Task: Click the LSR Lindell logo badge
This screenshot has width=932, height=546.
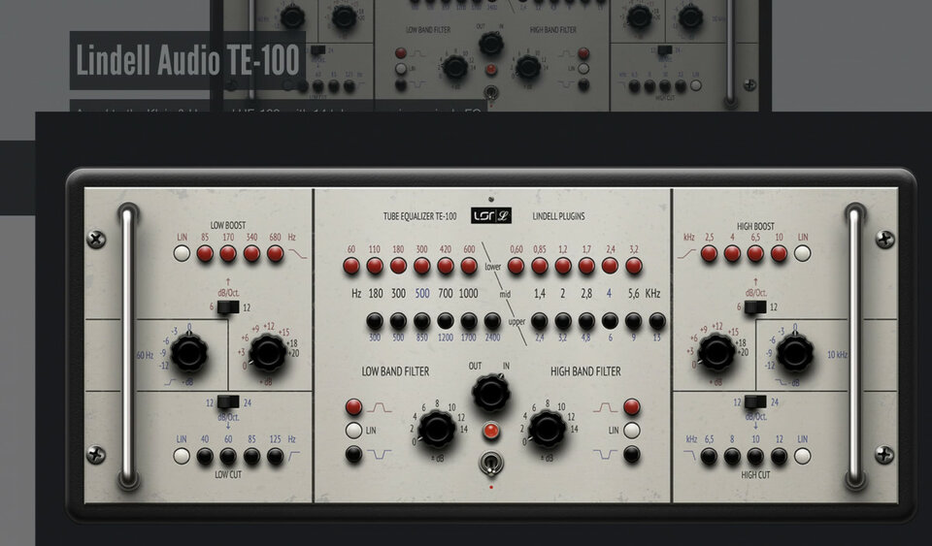Action: click(x=491, y=216)
